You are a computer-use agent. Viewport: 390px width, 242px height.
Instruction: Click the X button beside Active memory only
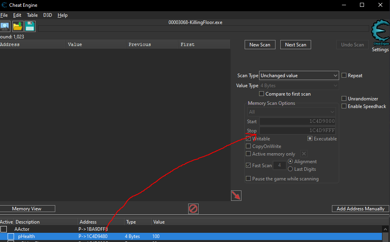(304, 154)
